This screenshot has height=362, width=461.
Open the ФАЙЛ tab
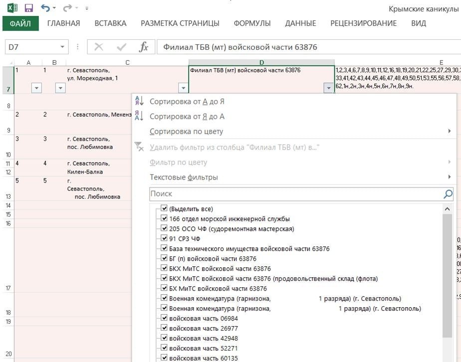[20, 23]
